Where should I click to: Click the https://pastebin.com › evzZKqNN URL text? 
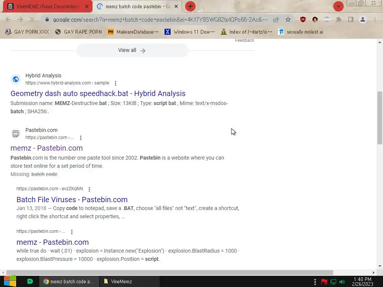click(x=50, y=189)
